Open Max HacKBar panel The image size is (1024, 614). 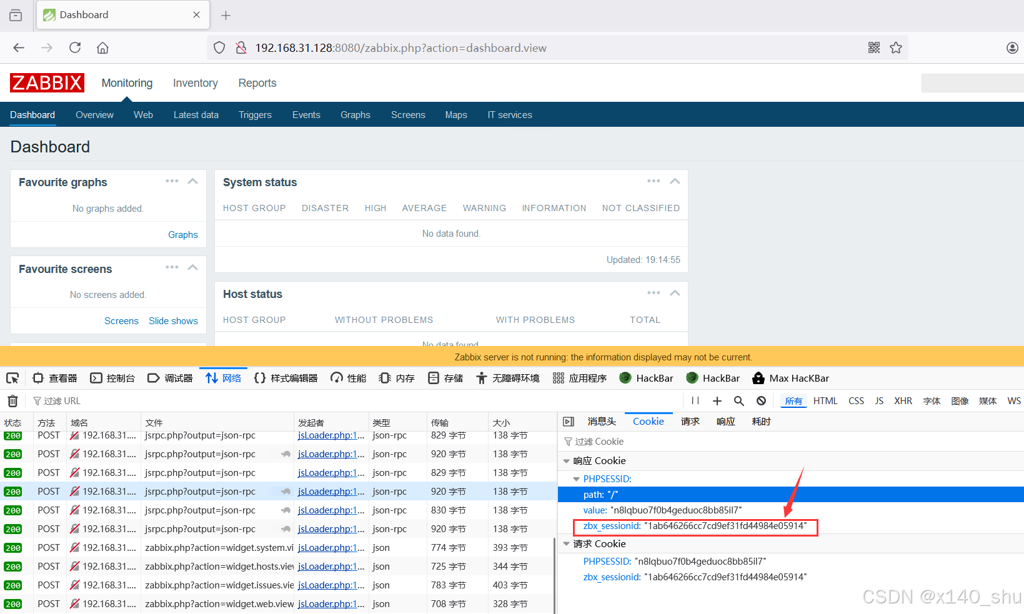(x=790, y=378)
